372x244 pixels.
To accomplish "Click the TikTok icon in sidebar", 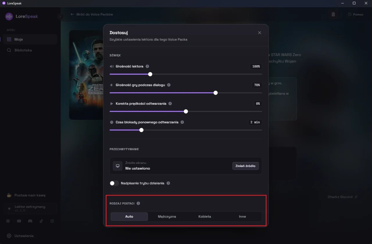I will [41, 221].
